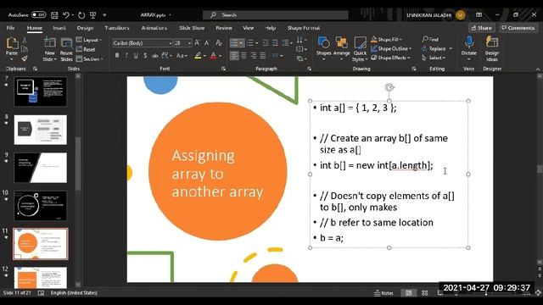The image size is (543, 305).
Task: Click the Reset slide button
Action: click(x=86, y=49)
